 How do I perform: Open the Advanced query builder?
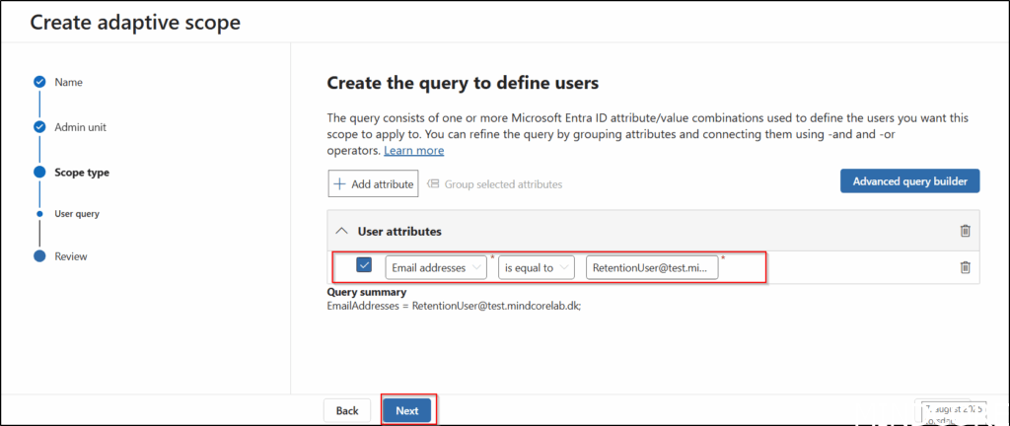909,181
